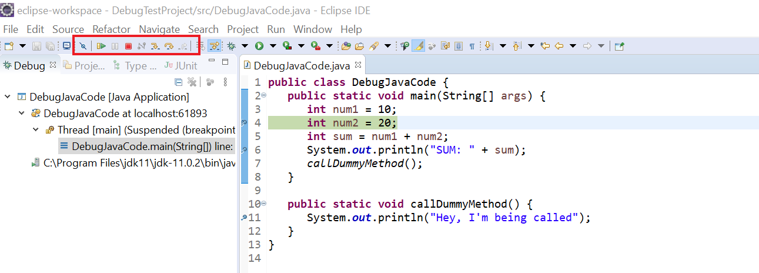Open the File menu
Screen dimensions: 759x273
tap(11, 29)
